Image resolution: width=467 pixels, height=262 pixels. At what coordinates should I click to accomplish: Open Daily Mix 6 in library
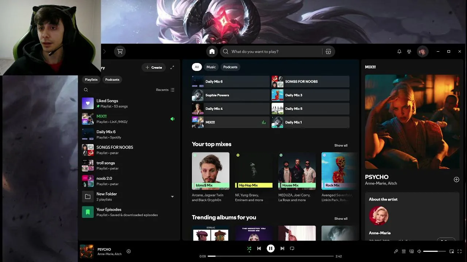[x=128, y=134]
